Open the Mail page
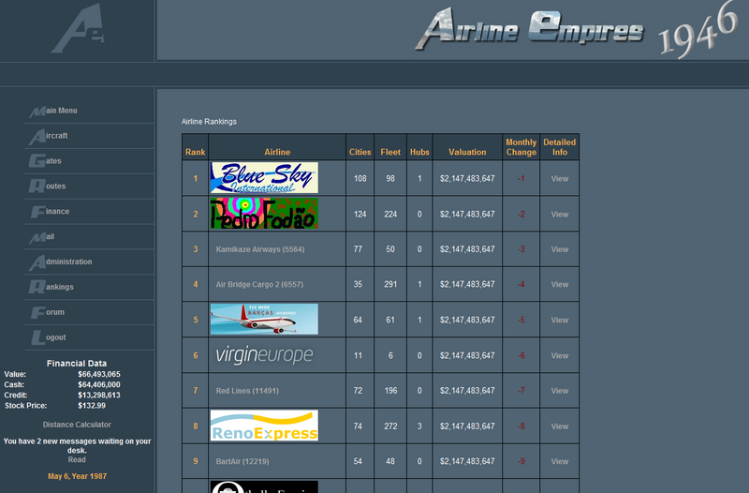 point(42,237)
